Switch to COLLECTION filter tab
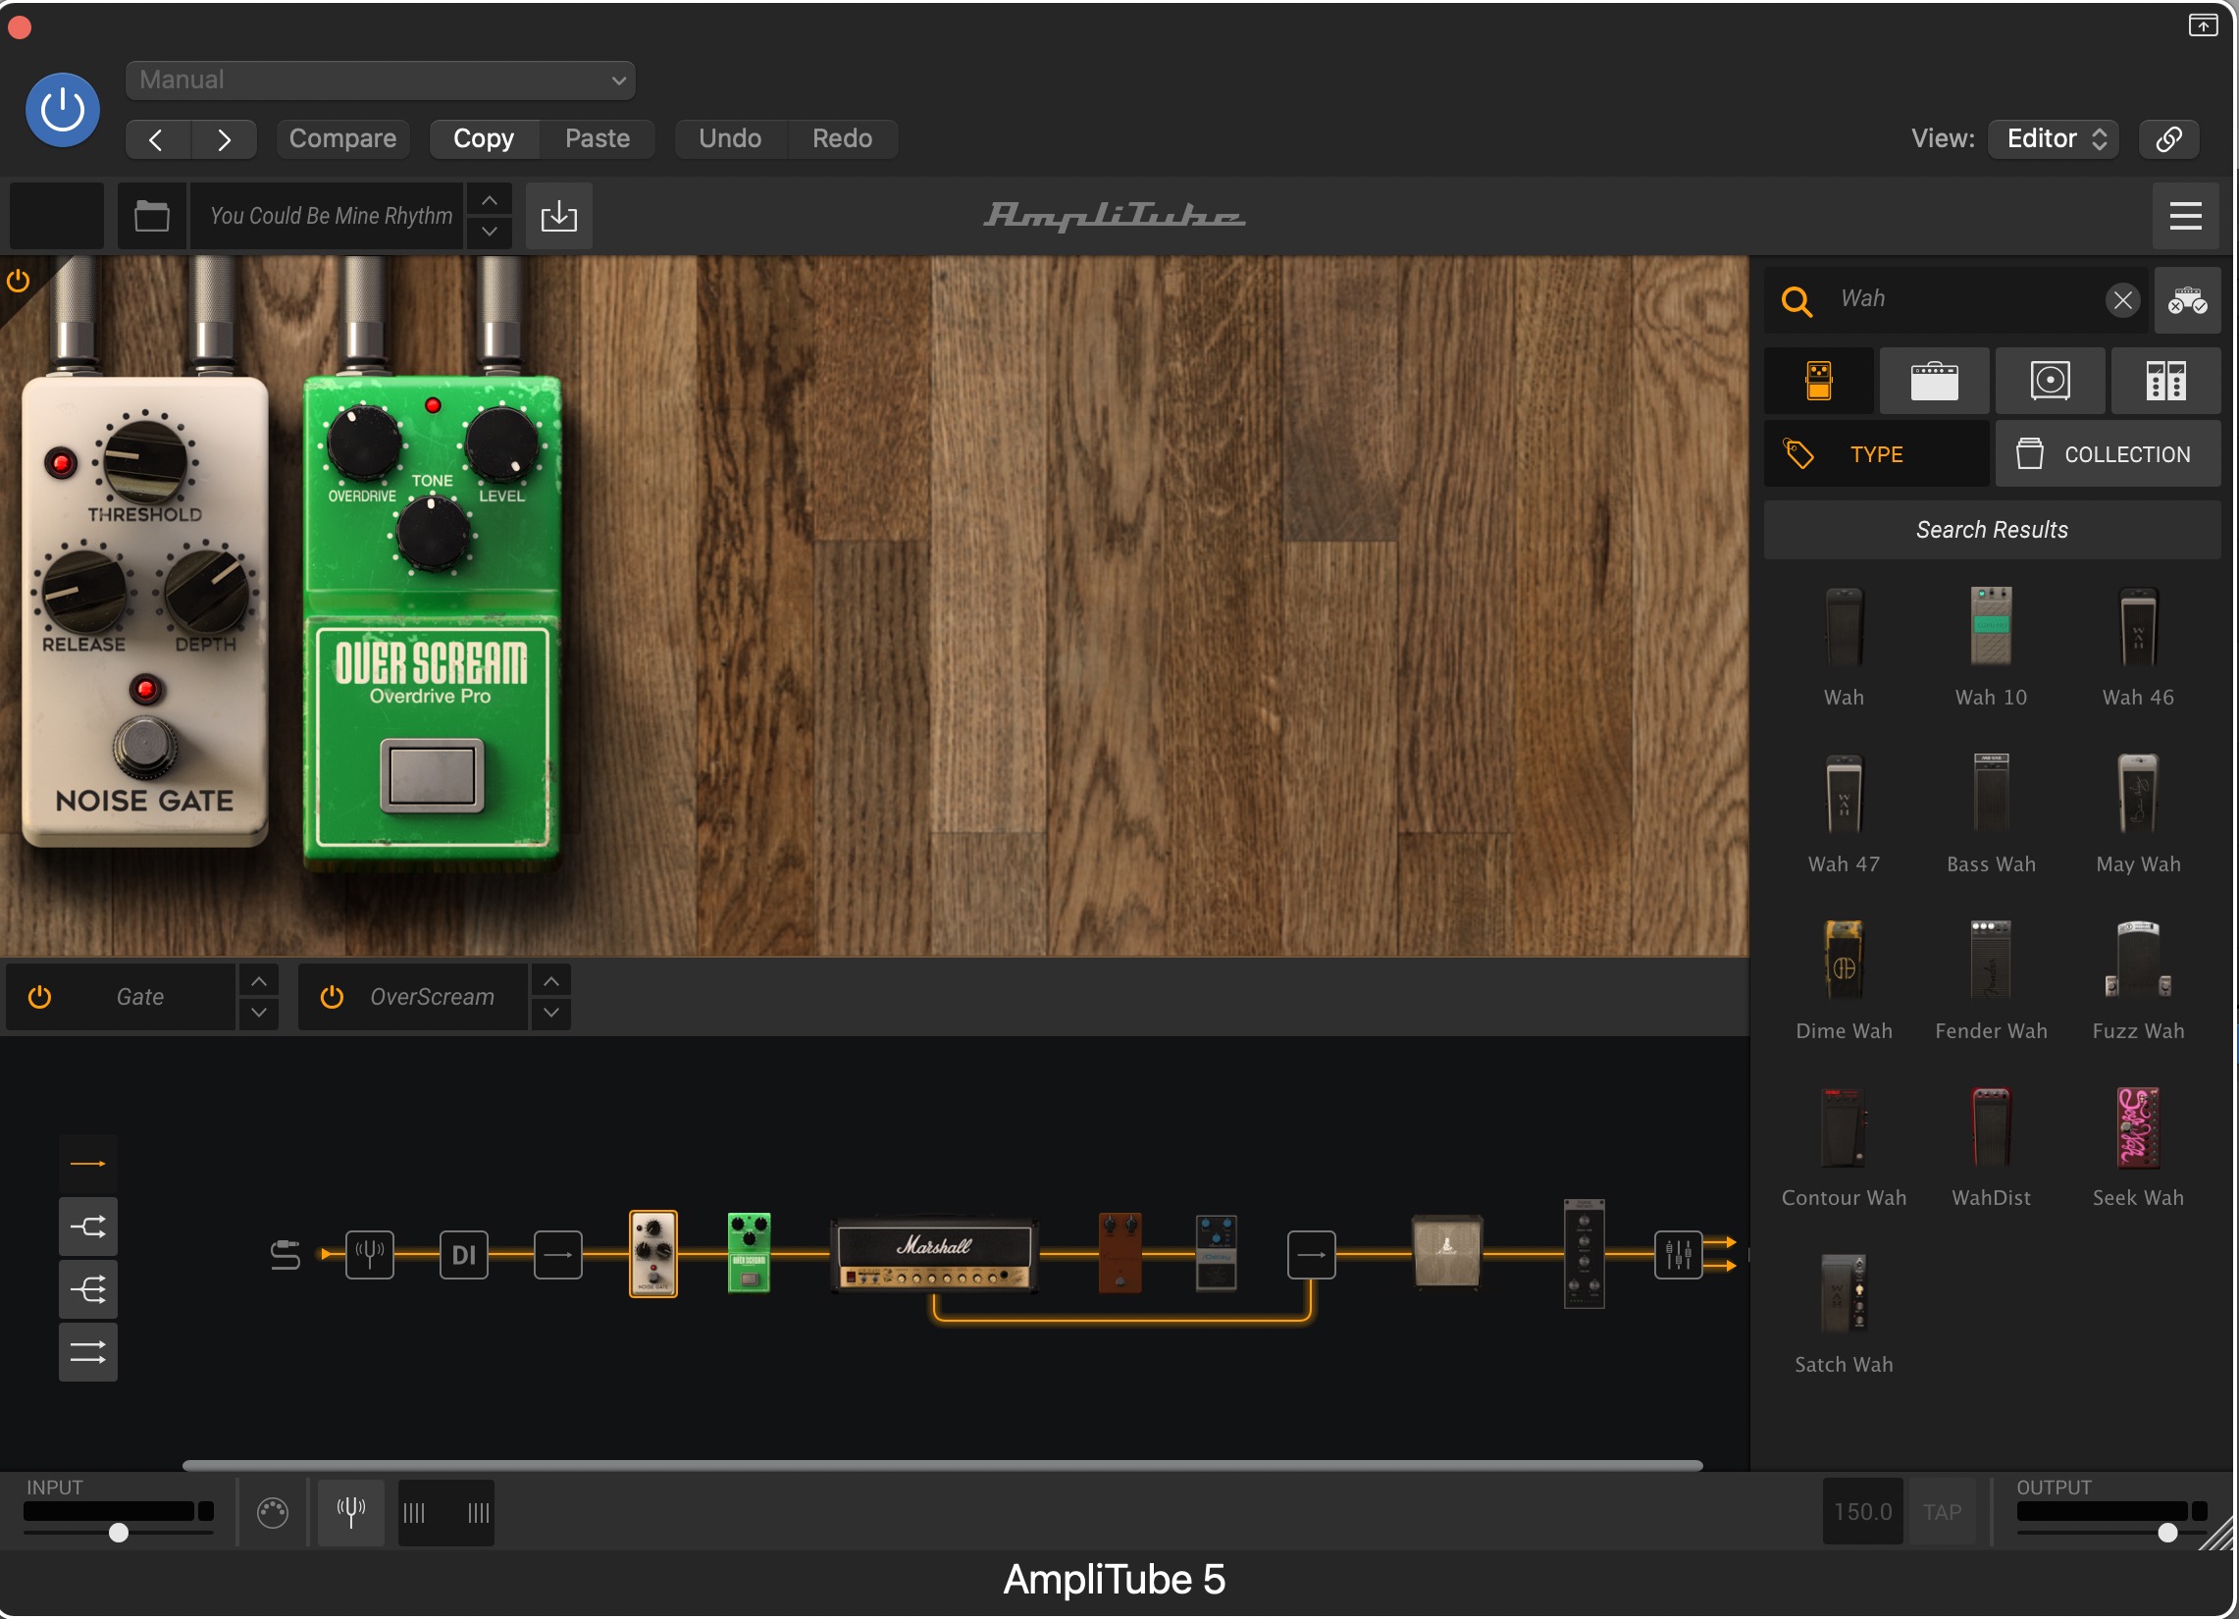 click(2108, 454)
